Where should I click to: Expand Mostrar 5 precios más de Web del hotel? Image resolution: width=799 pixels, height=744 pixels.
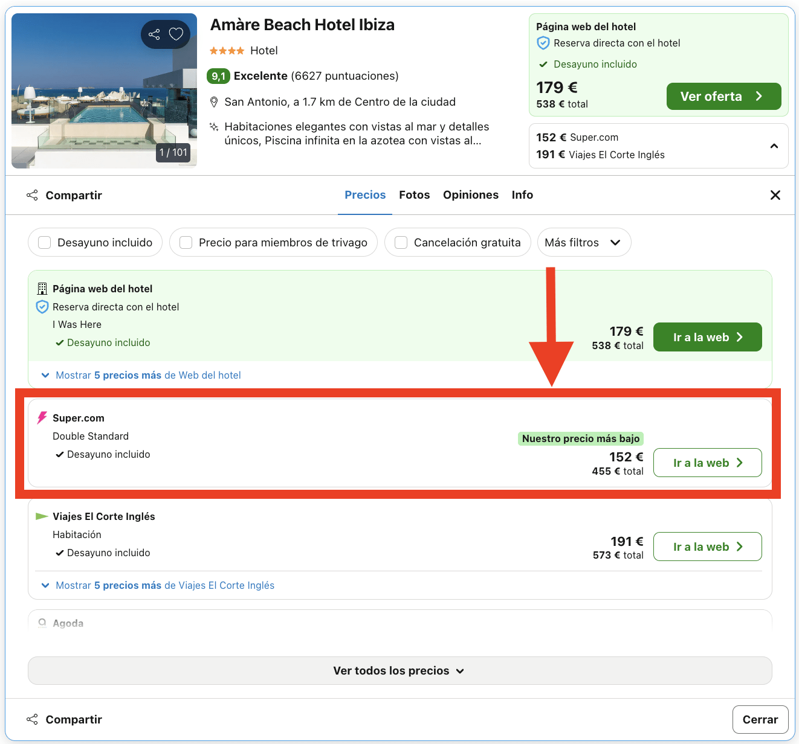(x=141, y=375)
